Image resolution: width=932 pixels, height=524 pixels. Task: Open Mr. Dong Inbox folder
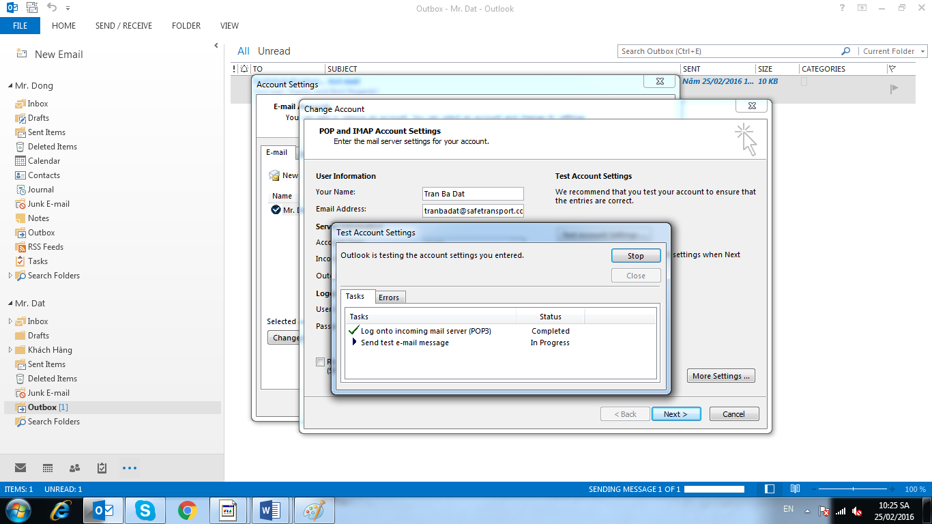[38, 104]
